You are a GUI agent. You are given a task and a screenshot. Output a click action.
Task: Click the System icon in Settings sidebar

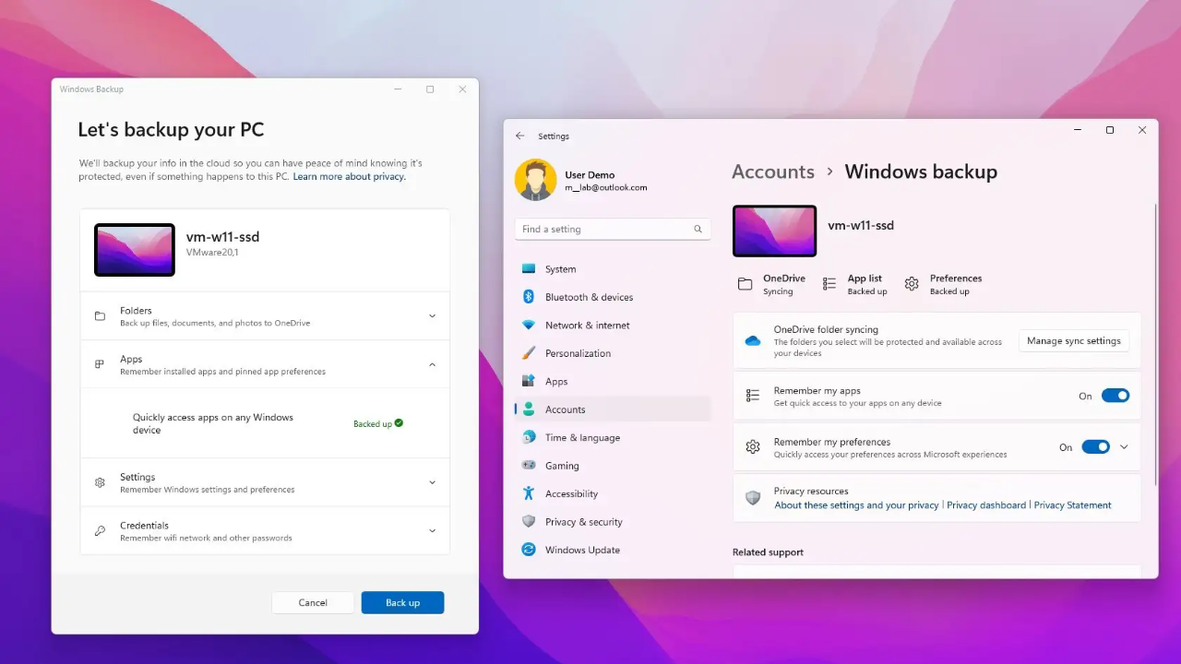(529, 269)
